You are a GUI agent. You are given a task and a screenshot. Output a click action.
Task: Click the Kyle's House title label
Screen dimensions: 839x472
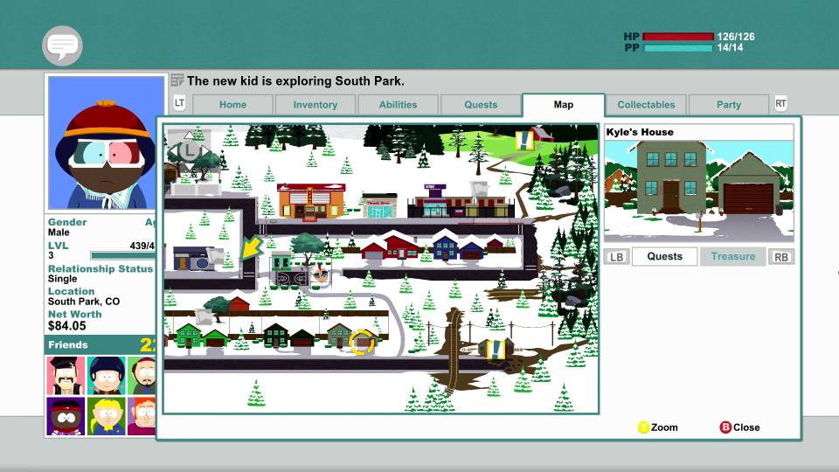point(640,132)
